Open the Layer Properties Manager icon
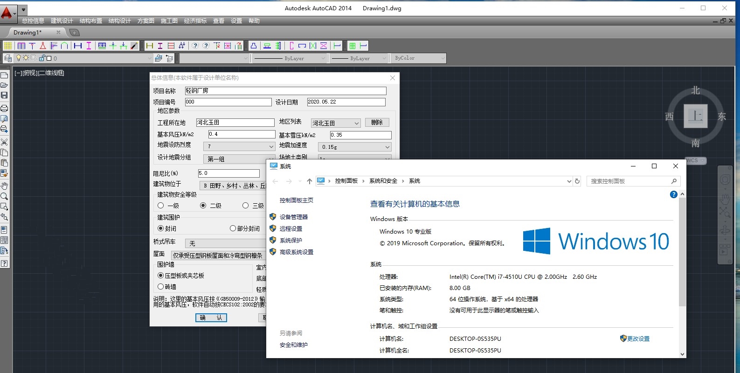The height and width of the screenshot is (373, 740). point(8,58)
